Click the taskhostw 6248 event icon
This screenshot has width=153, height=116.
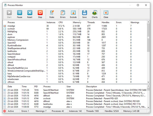(x=5, y=104)
